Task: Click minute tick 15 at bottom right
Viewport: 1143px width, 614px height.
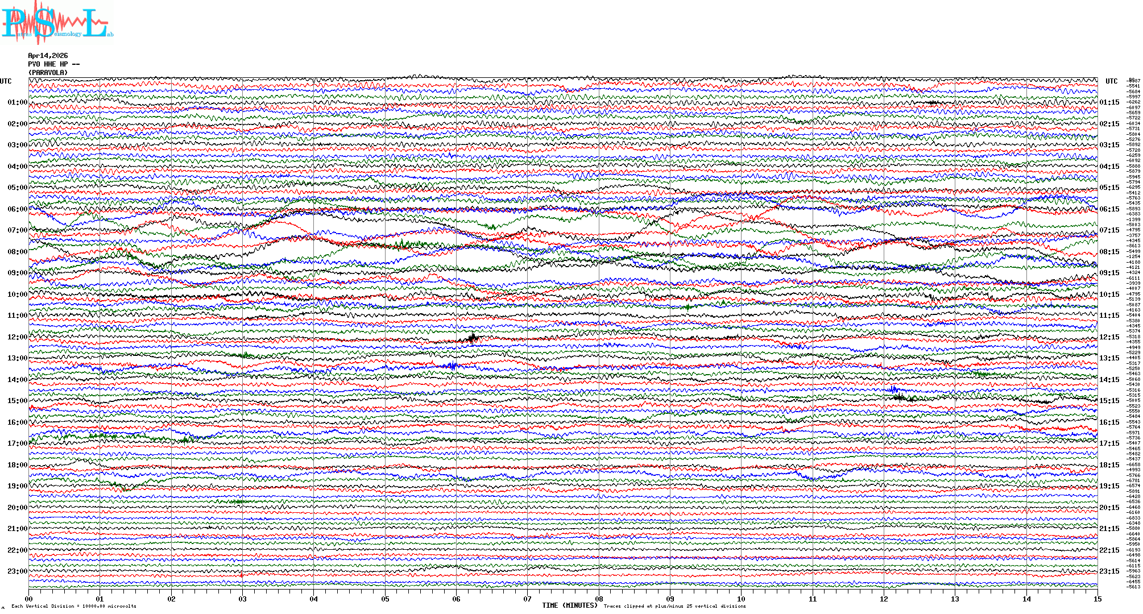Action: click(x=1097, y=599)
